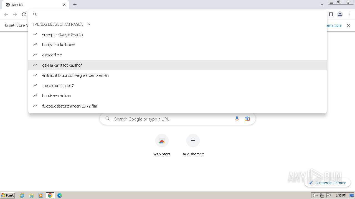Toggle the browser side panel icon

[x=331, y=14]
